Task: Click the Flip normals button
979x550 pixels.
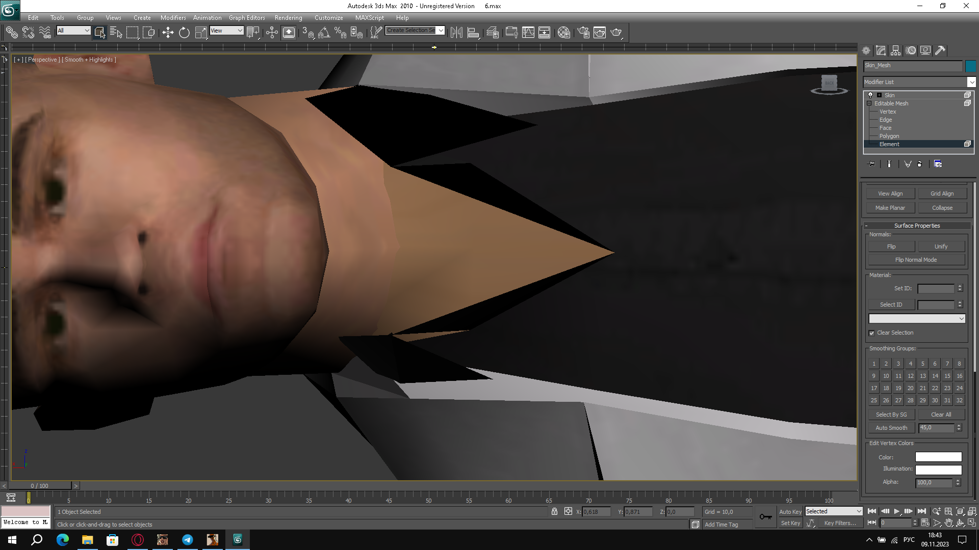Action: 891,246
